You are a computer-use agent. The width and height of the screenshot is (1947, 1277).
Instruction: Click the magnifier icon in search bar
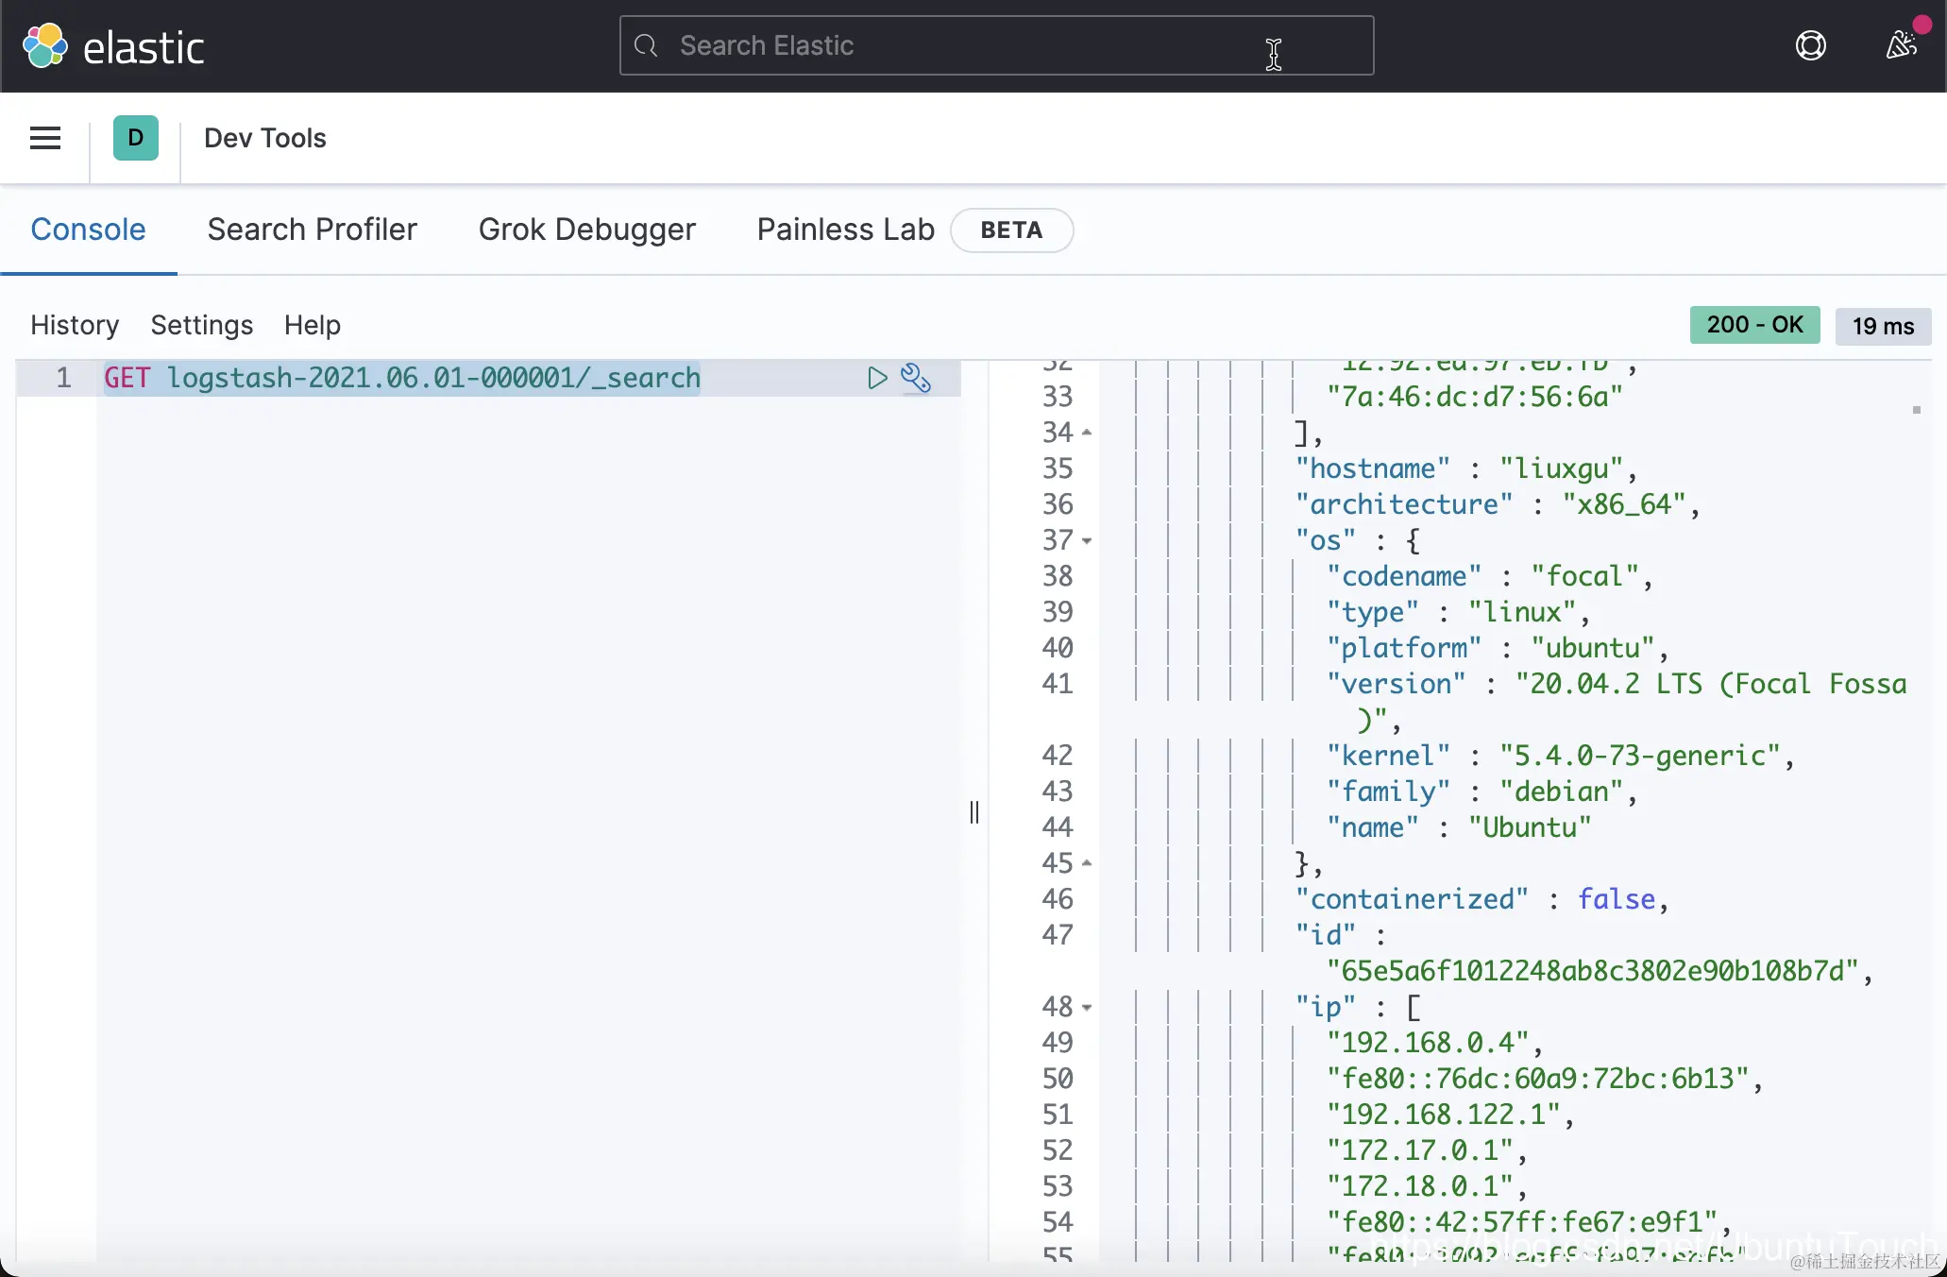(646, 45)
